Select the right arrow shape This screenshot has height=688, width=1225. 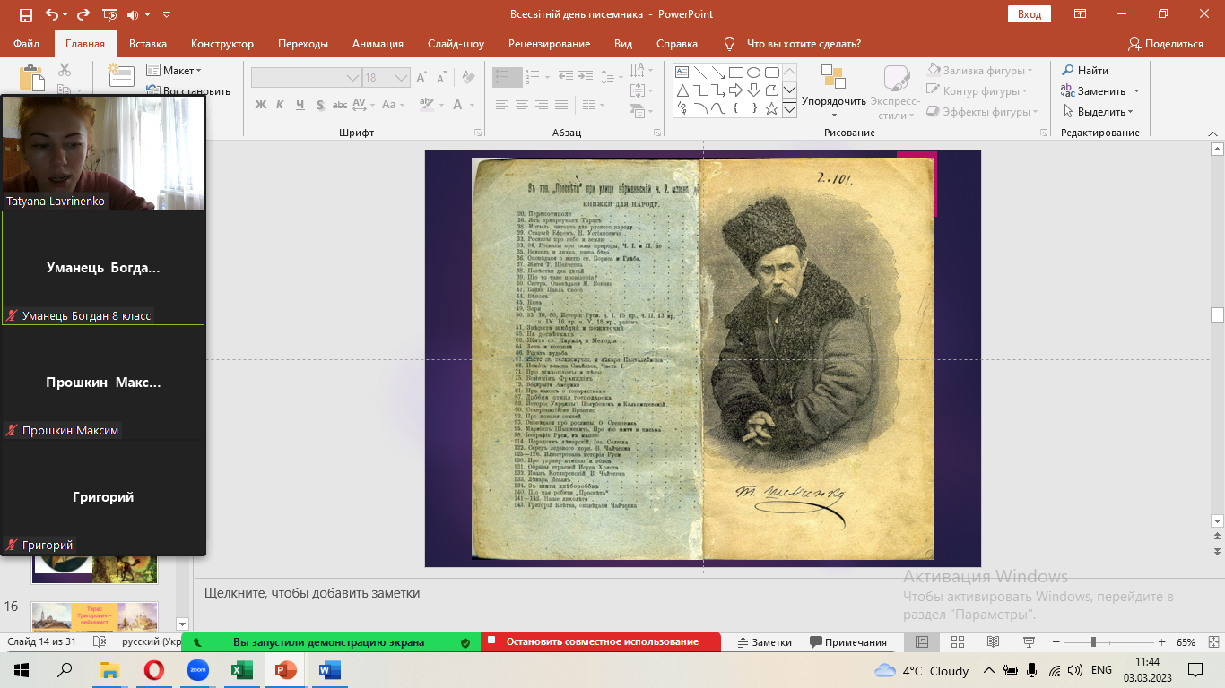click(735, 90)
